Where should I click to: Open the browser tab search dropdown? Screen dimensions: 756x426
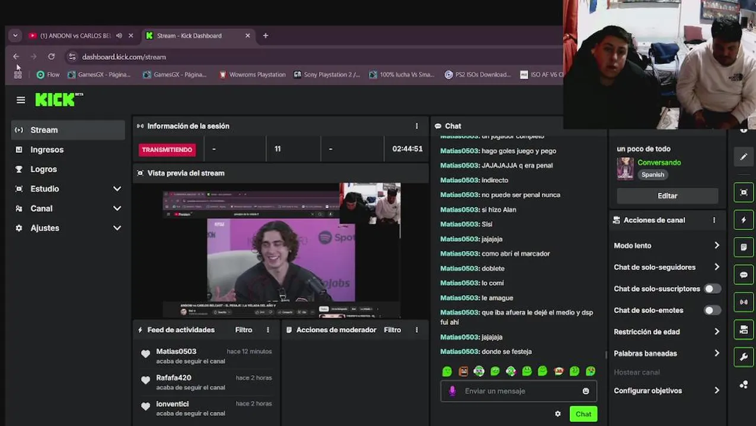point(15,35)
